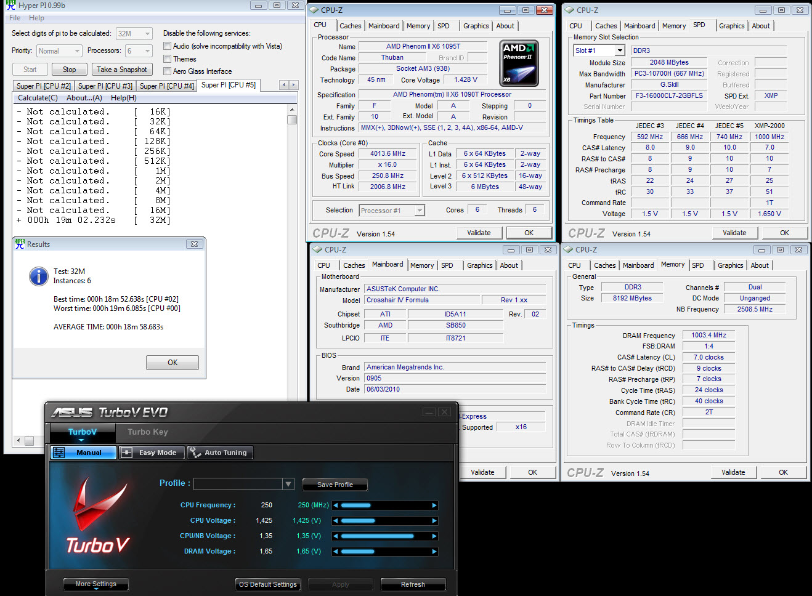Toggle Themes service checkbox
Screen dimensions: 812x596
167,59
